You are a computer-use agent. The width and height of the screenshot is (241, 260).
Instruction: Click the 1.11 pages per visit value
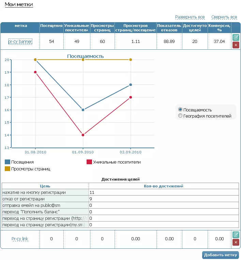click(136, 42)
